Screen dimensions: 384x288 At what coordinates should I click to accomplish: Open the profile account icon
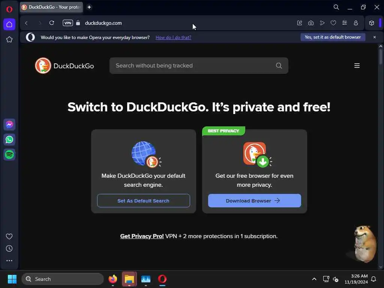pyautogui.click(x=356, y=23)
